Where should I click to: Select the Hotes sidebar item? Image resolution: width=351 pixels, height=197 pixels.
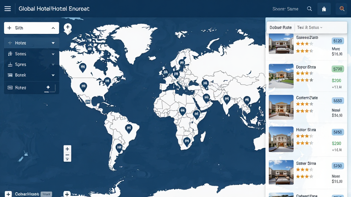click(32, 43)
